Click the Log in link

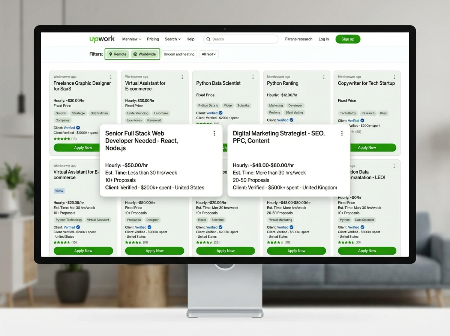(x=324, y=39)
